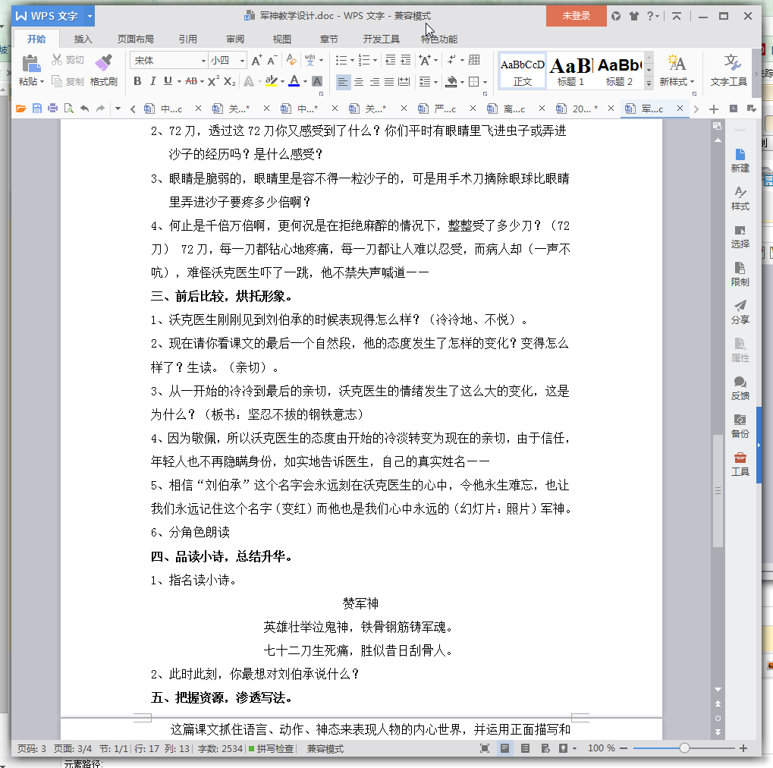Expand the highlight color dropdown arrow
This screenshot has width=773, height=768.
[282, 82]
